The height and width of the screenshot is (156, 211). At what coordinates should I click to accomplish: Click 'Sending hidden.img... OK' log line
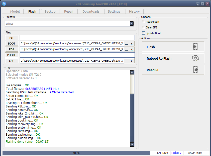(23, 138)
